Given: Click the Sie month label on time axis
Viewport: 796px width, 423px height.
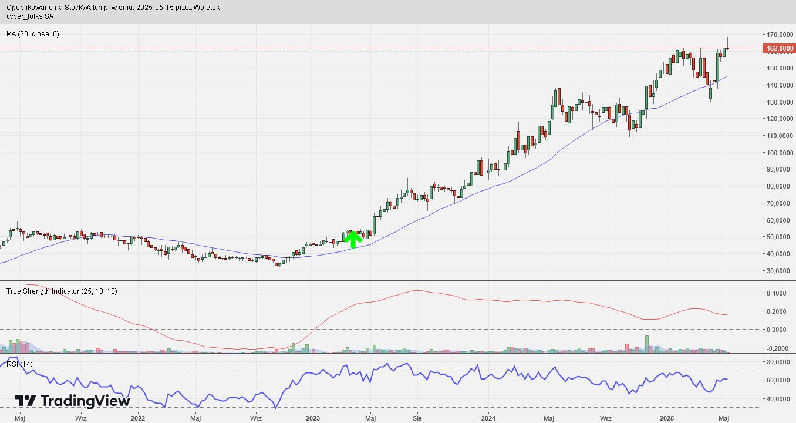Looking at the screenshot, I should point(417,418).
